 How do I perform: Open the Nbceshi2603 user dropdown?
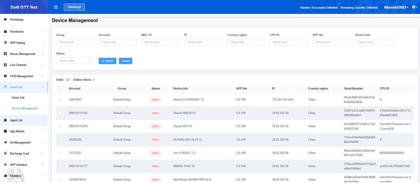[396, 7]
